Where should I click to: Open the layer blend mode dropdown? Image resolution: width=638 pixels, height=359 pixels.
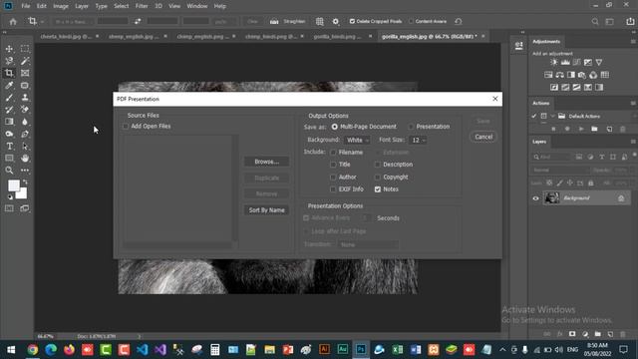click(560, 171)
